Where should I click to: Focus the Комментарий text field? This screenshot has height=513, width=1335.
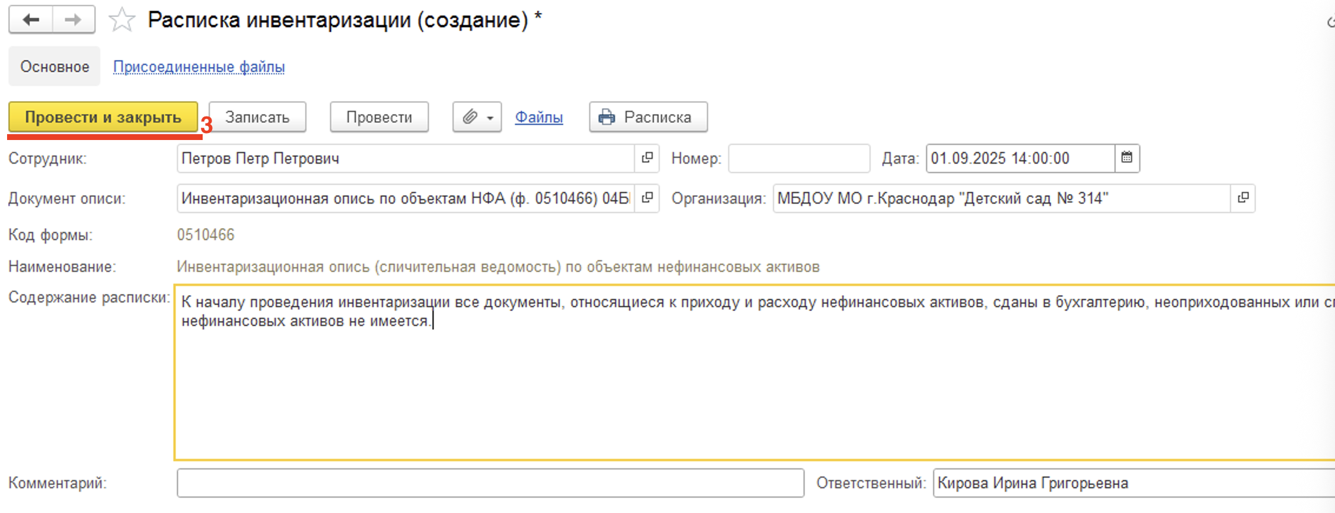tap(490, 483)
